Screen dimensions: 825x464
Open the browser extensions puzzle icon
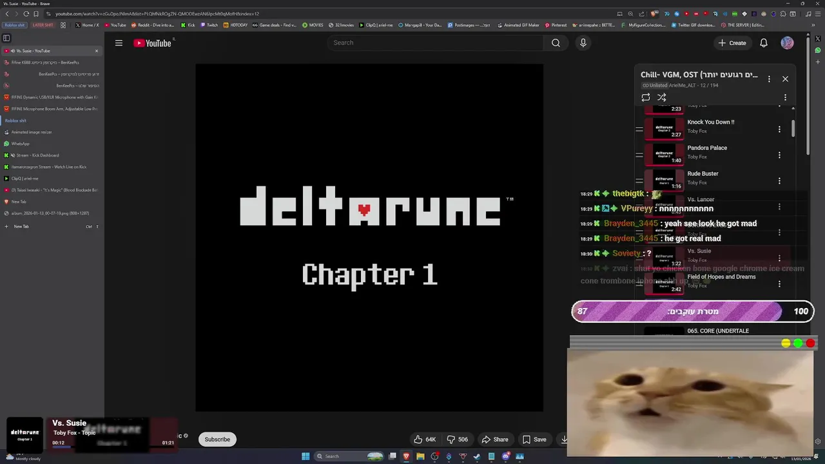click(783, 14)
